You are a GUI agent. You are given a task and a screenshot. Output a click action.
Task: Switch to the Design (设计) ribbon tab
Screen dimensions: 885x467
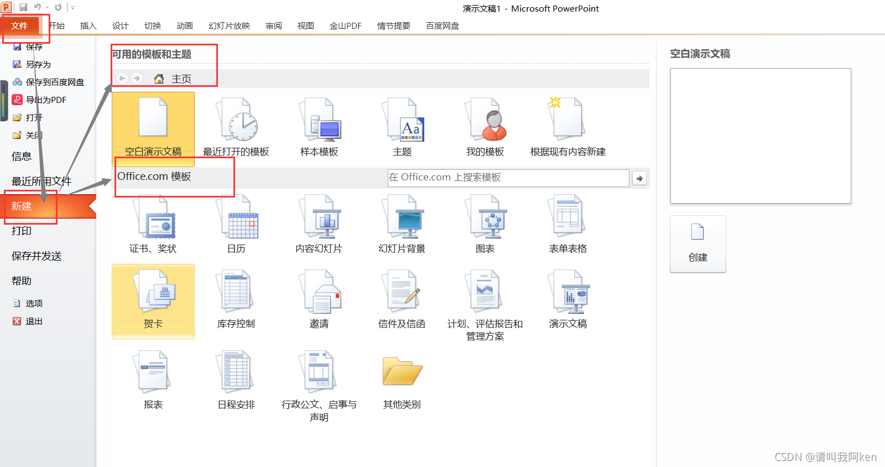click(121, 25)
